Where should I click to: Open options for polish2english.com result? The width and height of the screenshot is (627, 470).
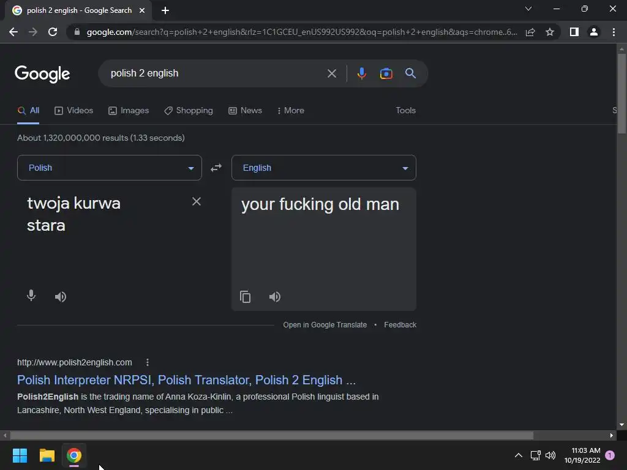pyautogui.click(x=148, y=362)
